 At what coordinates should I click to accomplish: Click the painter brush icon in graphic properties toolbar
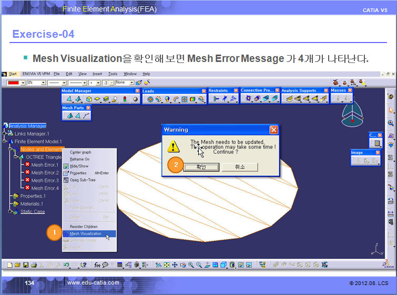pyautogui.click(x=138, y=82)
